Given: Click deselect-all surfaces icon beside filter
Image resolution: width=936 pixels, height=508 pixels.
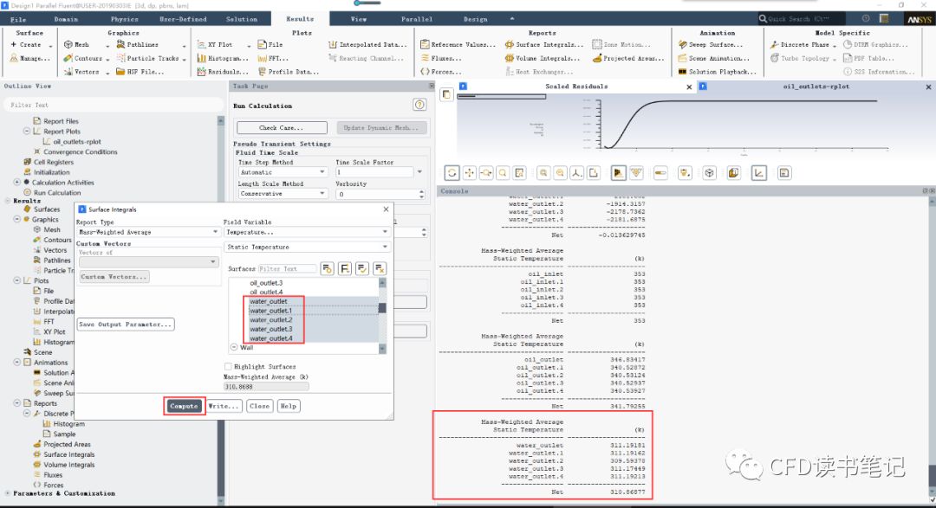Looking at the screenshot, I should (x=380, y=269).
